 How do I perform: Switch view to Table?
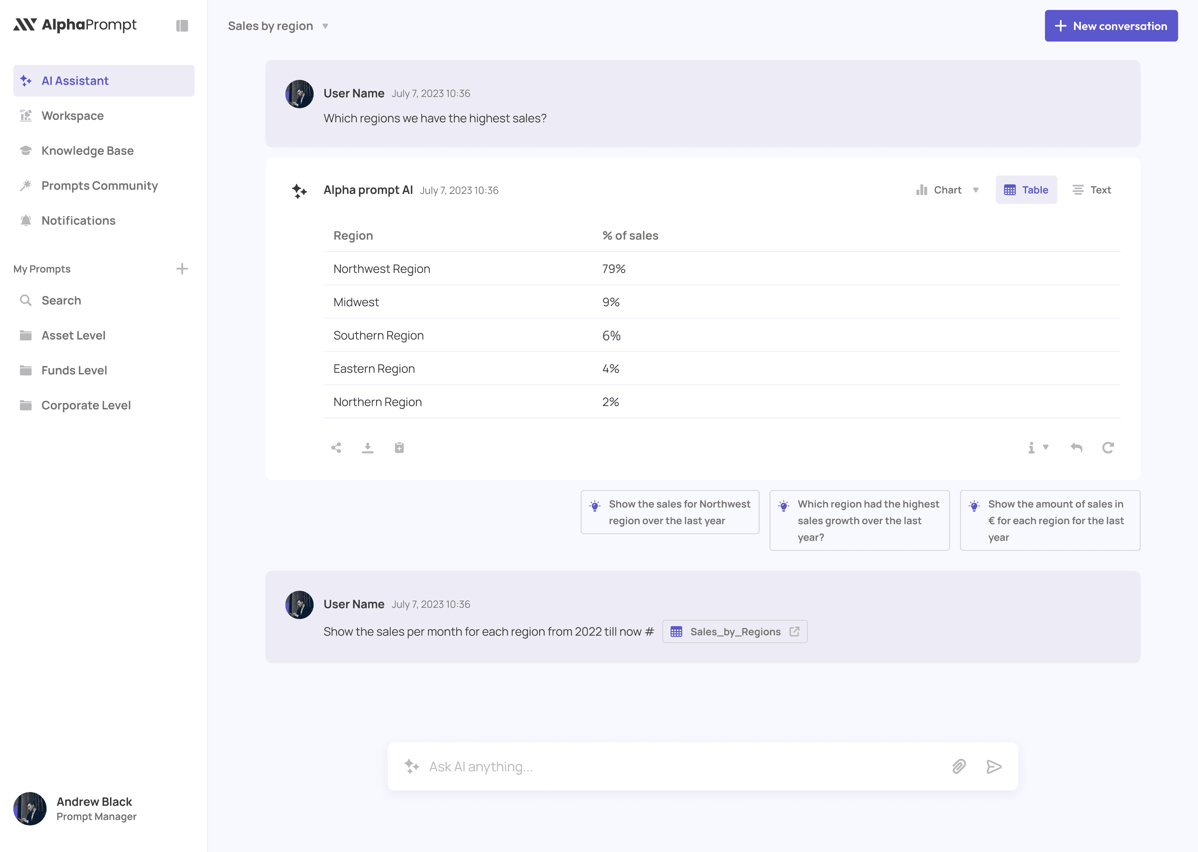coord(1026,190)
